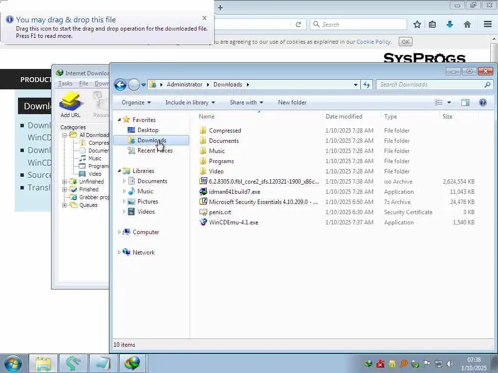Click the volume icon in system tray

click(450, 364)
